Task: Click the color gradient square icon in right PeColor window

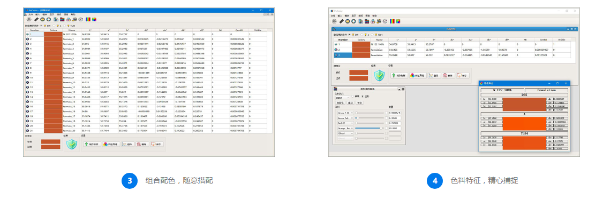Action: click(x=398, y=21)
